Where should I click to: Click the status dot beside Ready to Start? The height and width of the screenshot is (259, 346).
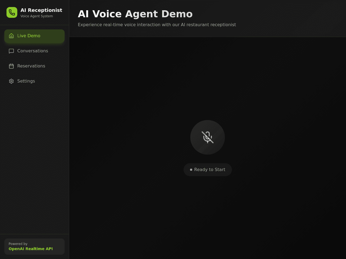[191, 170]
